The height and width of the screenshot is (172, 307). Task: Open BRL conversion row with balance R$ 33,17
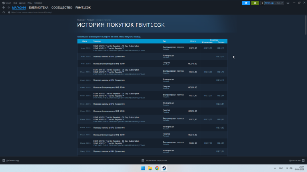click(152, 57)
